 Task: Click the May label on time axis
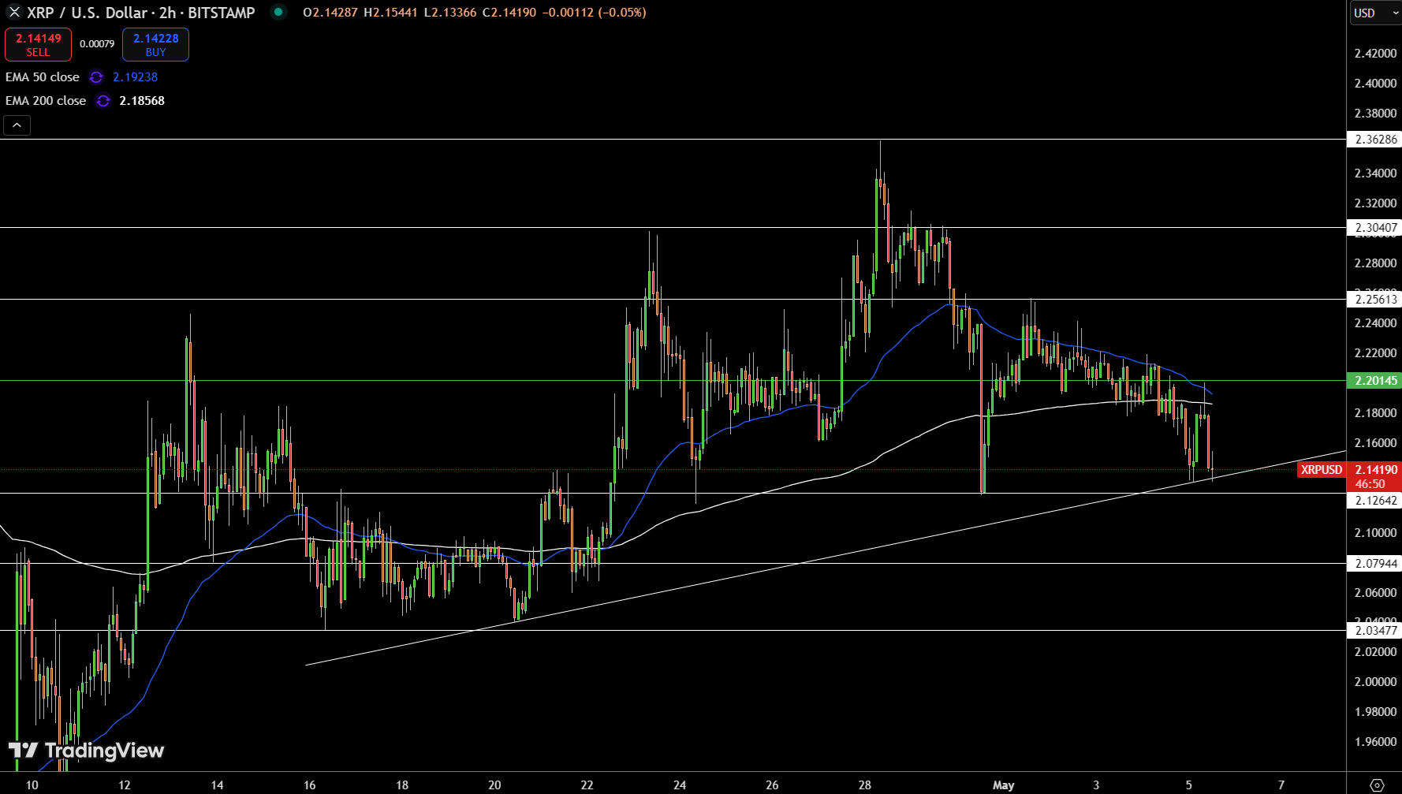pyautogui.click(x=1003, y=785)
